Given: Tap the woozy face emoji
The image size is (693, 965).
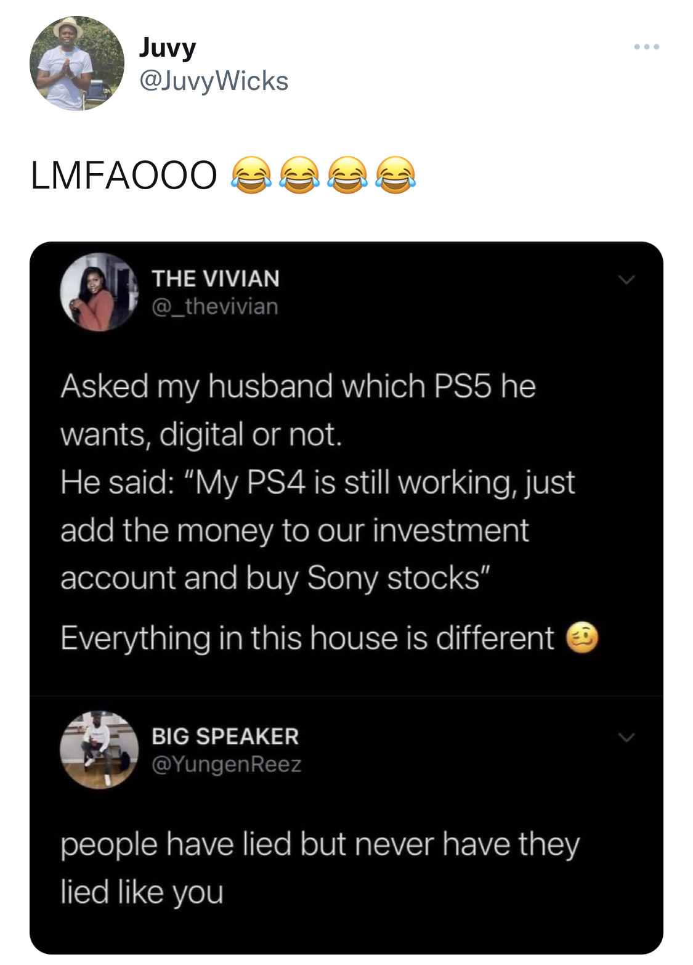Looking at the screenshot, I should (582, 637).
